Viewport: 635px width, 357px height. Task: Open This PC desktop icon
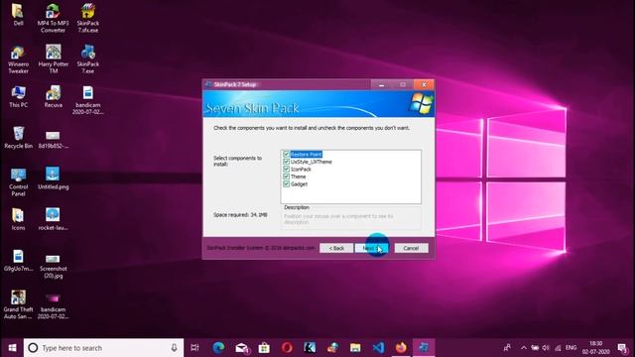click(18, 97)
